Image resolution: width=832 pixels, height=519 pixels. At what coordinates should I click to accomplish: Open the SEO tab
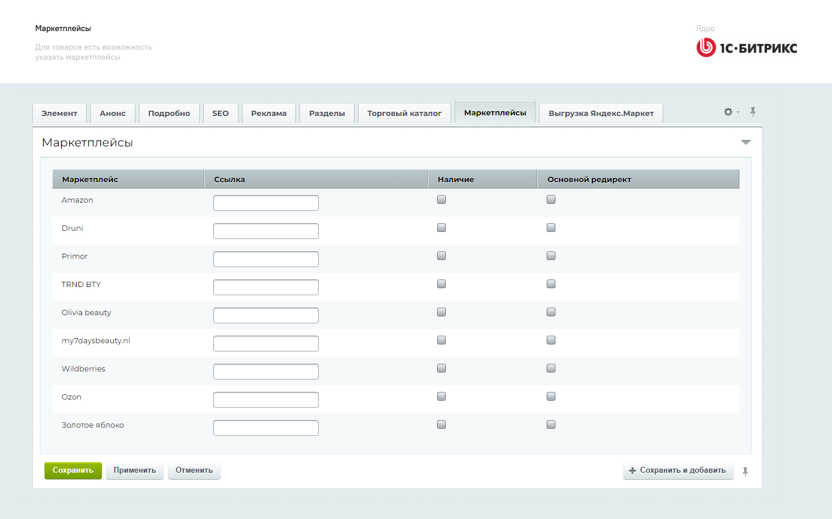[220, 114]
